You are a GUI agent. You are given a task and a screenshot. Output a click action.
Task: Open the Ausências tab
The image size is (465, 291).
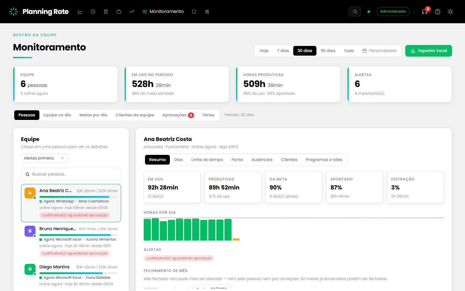click(262, 160)
